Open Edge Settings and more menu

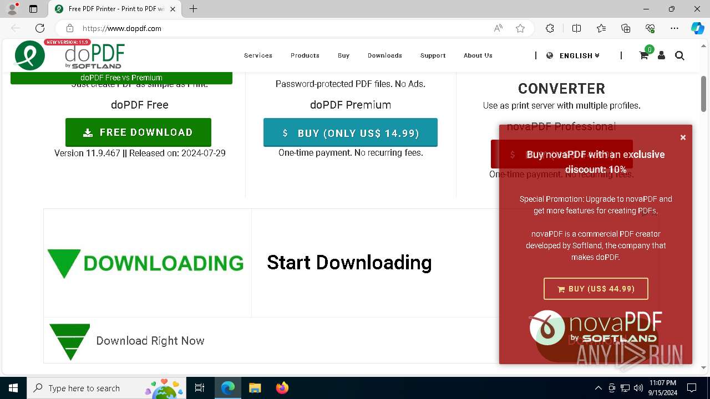click(x=674, y=28)
